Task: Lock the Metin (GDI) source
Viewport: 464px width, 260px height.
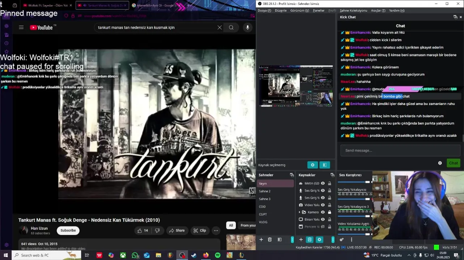Action: [329, 183]
